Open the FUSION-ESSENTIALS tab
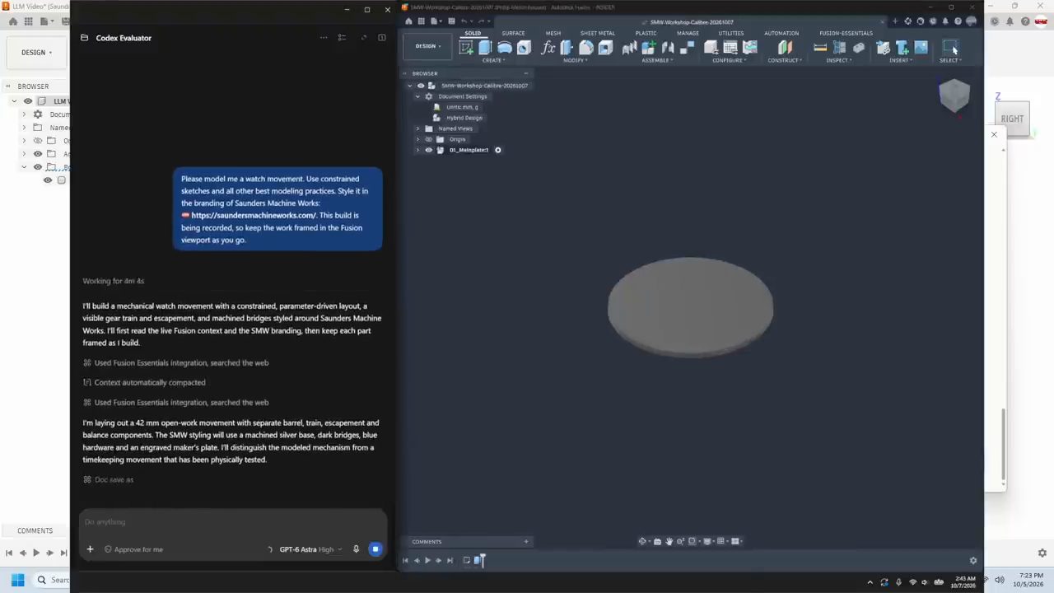1054x593 pixels. [x=846, y=33]
